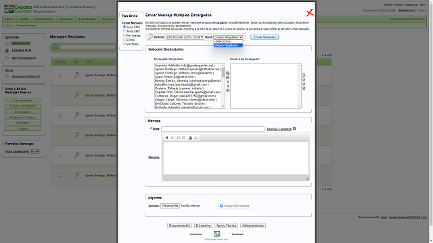
Task: Select the Por Grados radio button
Action: coord(124,35)
